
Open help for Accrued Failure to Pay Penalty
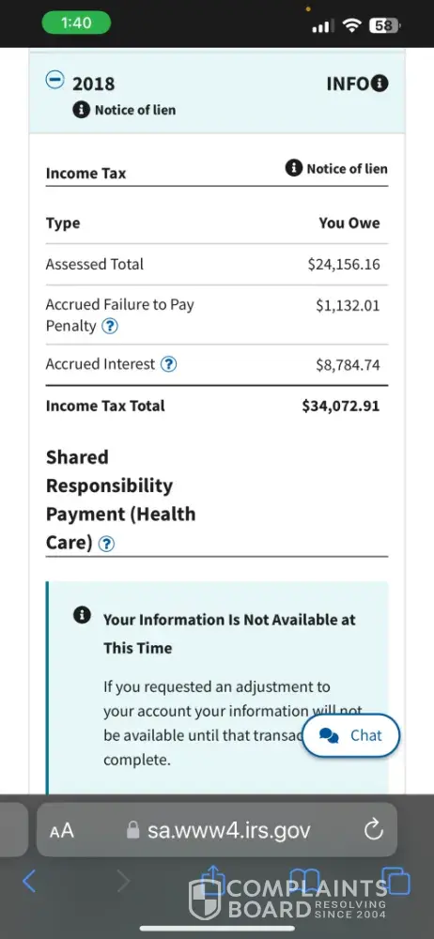point(110,327)
